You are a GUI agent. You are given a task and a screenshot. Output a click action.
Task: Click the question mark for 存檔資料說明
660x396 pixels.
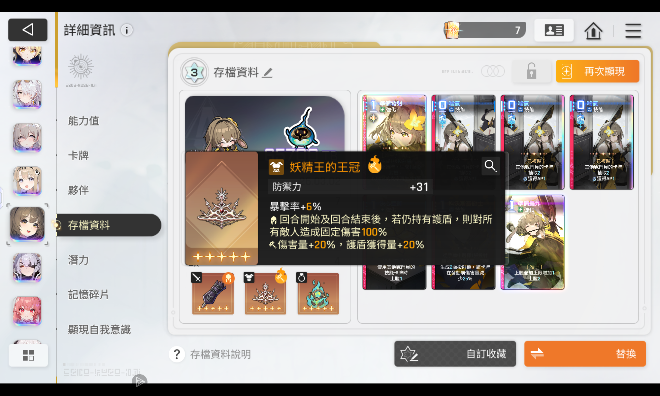tap(177, 354)
